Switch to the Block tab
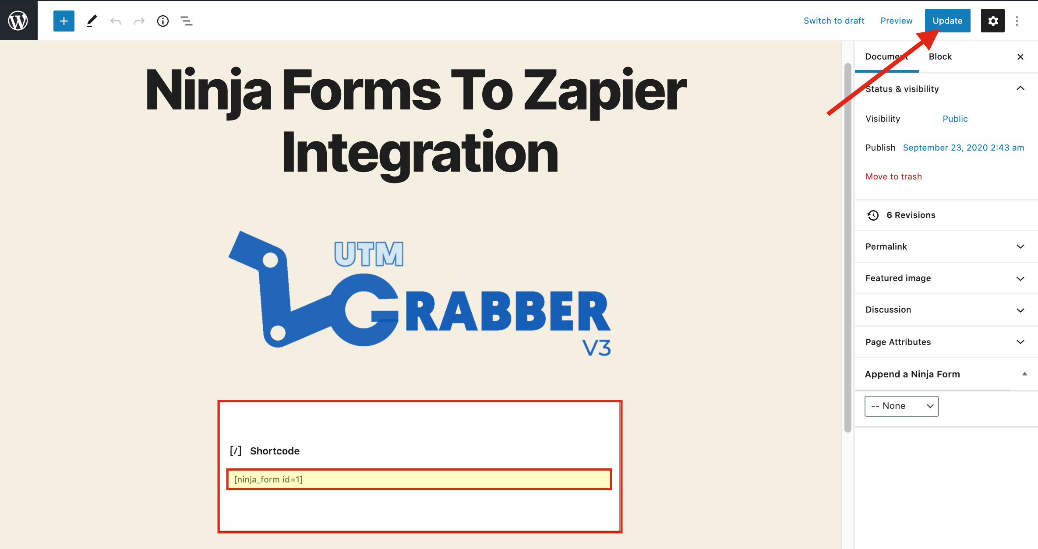The height and width of the screenshot is (549, 1038). 940,56
